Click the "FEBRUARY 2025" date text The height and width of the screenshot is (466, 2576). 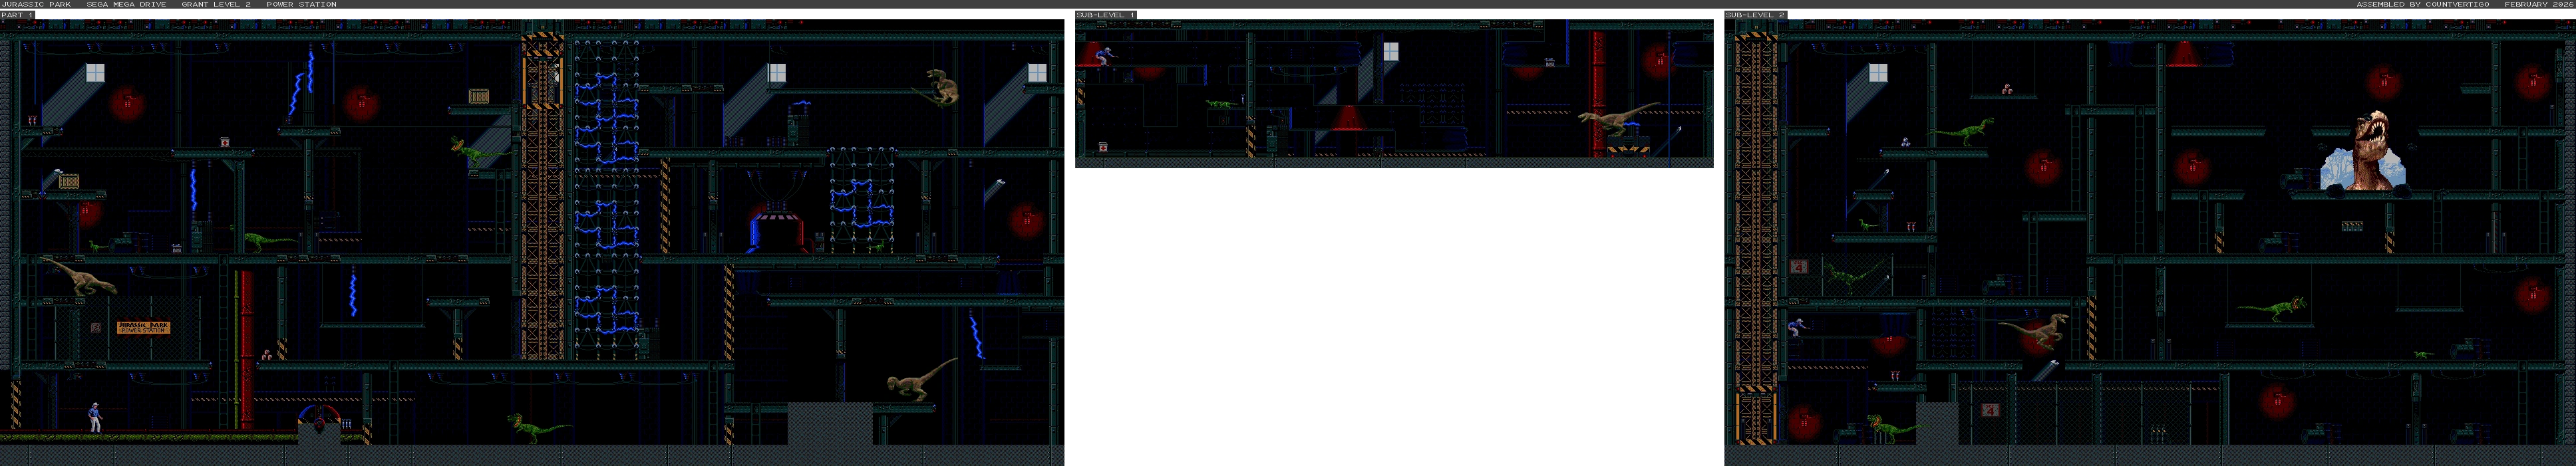pyautogui.click(x=2539, y=4)
